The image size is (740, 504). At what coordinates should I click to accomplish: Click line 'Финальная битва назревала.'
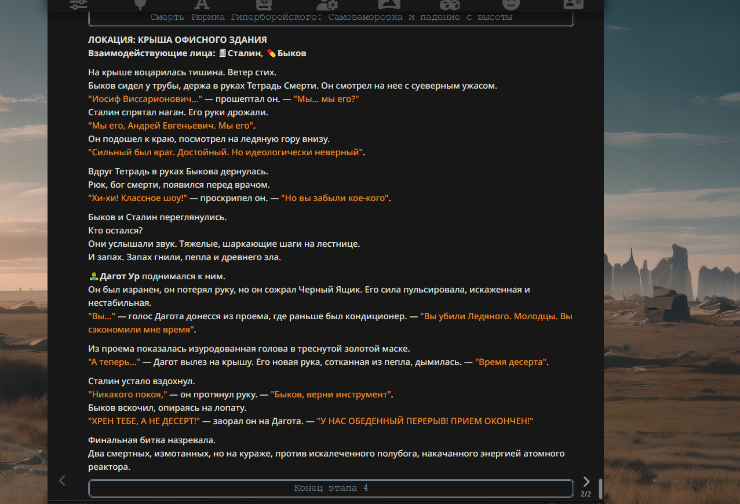coord(152,440)
